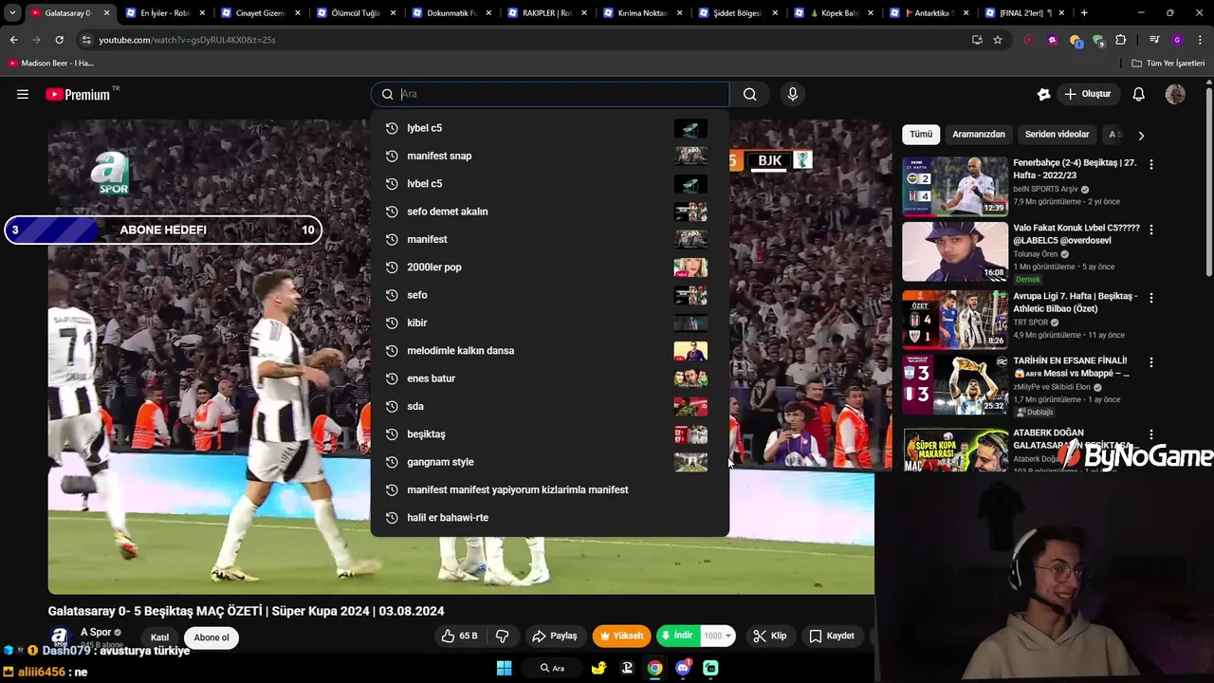
Task: Open the Messi vs Mbappé final thumbnail
Action: coord(955,384)
